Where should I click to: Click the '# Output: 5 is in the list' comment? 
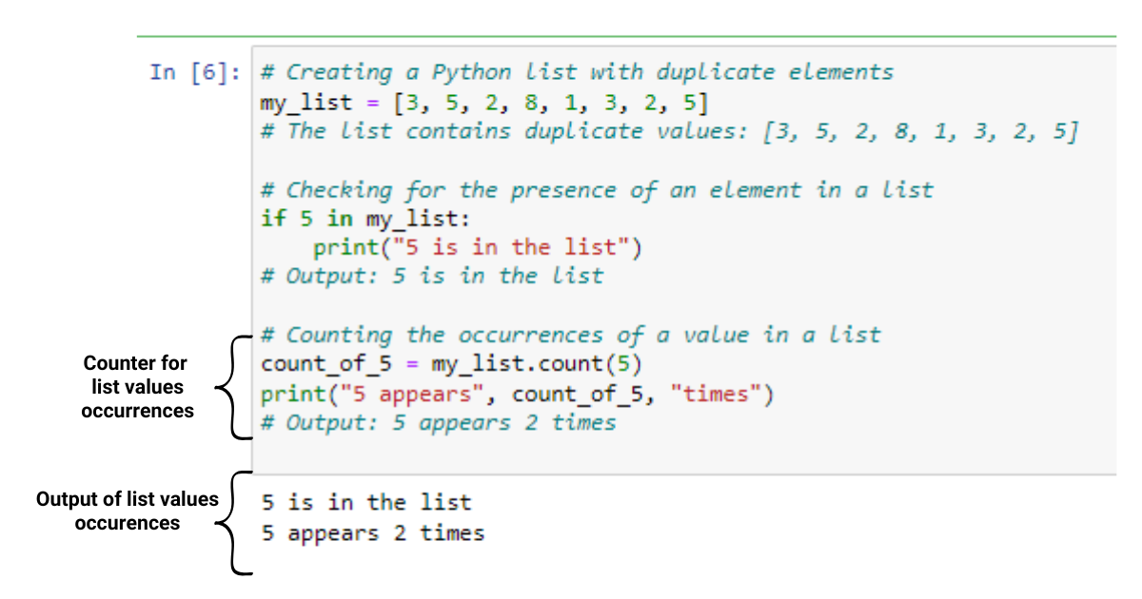click(x=432, y=277)
